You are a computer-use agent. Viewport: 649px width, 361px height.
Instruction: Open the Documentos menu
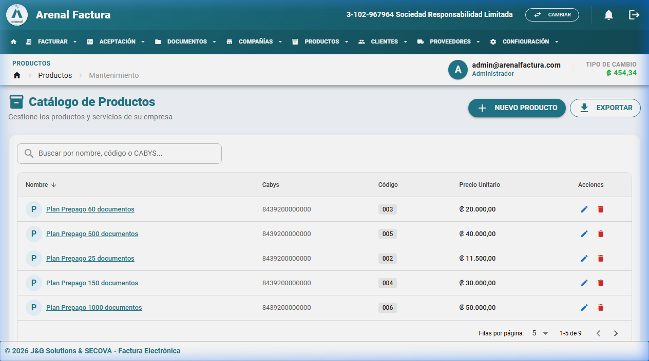186,42
